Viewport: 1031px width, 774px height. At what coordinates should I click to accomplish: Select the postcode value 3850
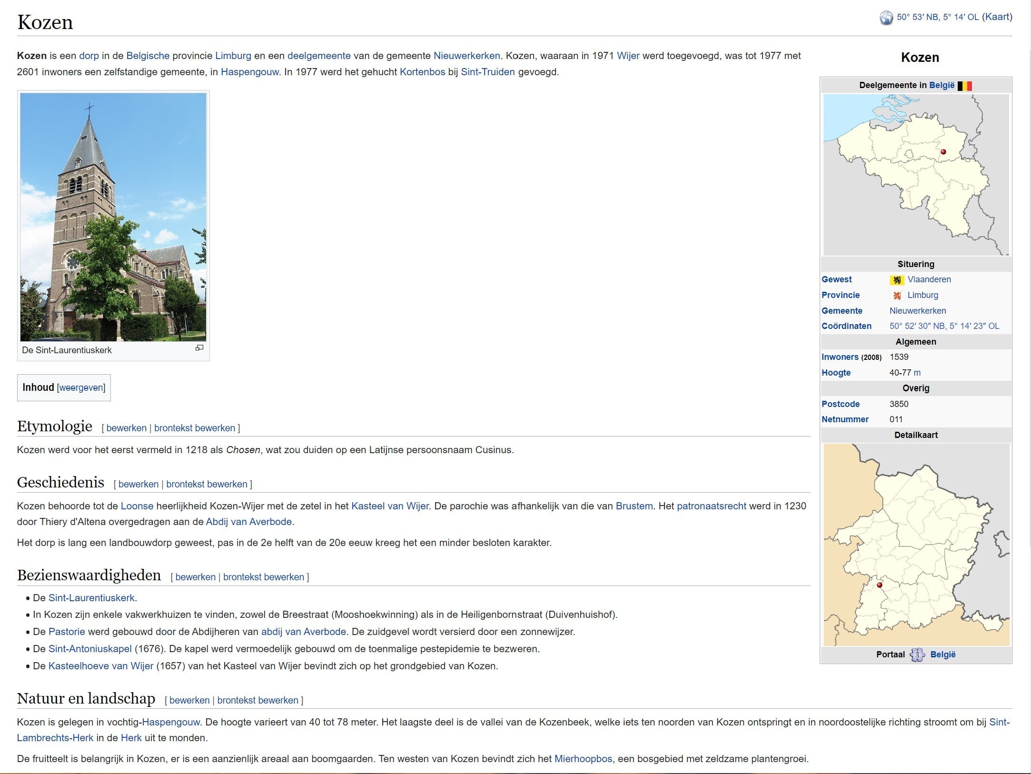click(x=899, y=404)
